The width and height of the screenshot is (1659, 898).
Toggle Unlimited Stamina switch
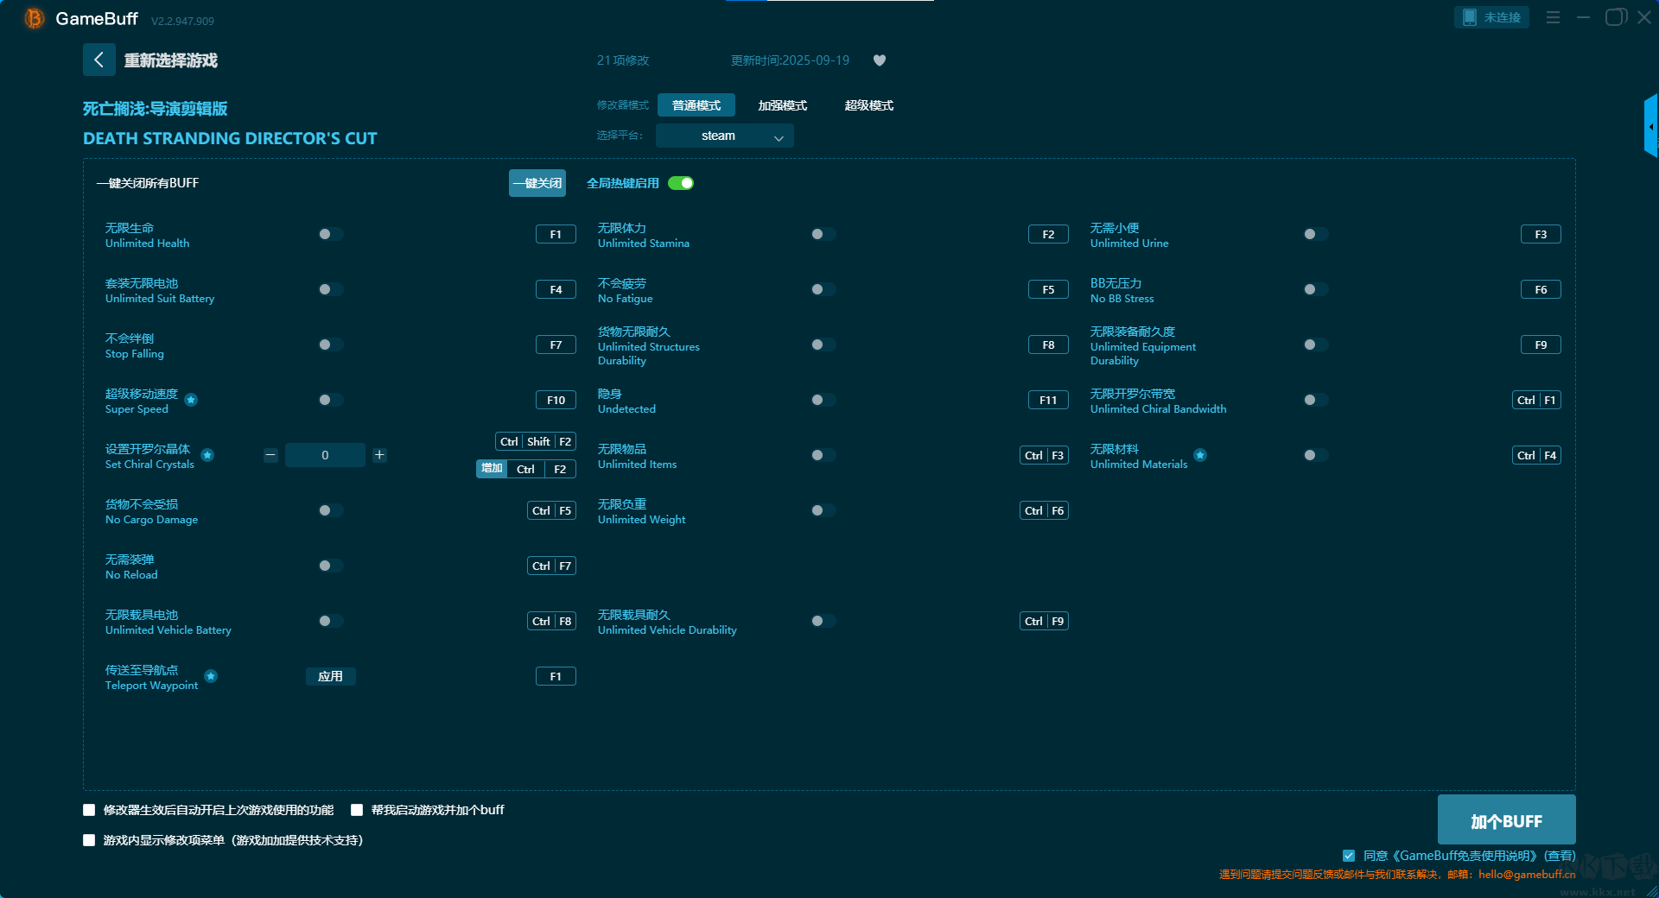click(823, 234)
